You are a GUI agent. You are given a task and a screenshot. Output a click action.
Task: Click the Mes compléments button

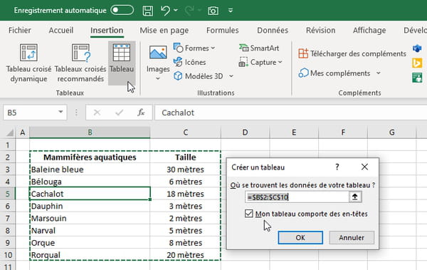point(334,73)
